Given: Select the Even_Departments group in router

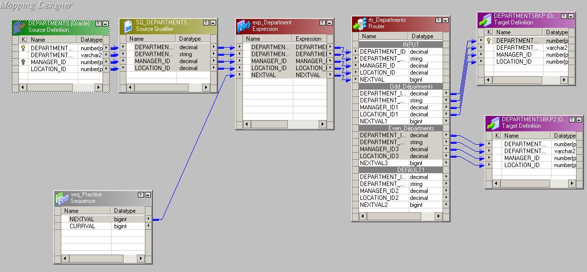Looking at the screenshot, I should pyautogui.click(x=401, y=128).
